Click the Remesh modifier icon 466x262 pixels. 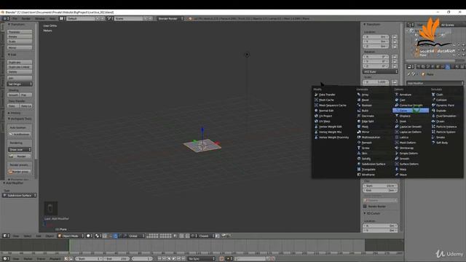[359, 143]
